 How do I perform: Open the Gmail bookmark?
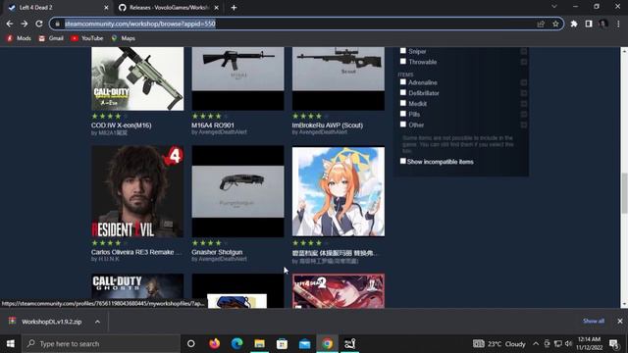[51, 38]
